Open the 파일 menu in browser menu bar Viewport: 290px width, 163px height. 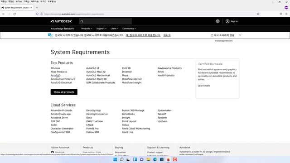(4, 1)
